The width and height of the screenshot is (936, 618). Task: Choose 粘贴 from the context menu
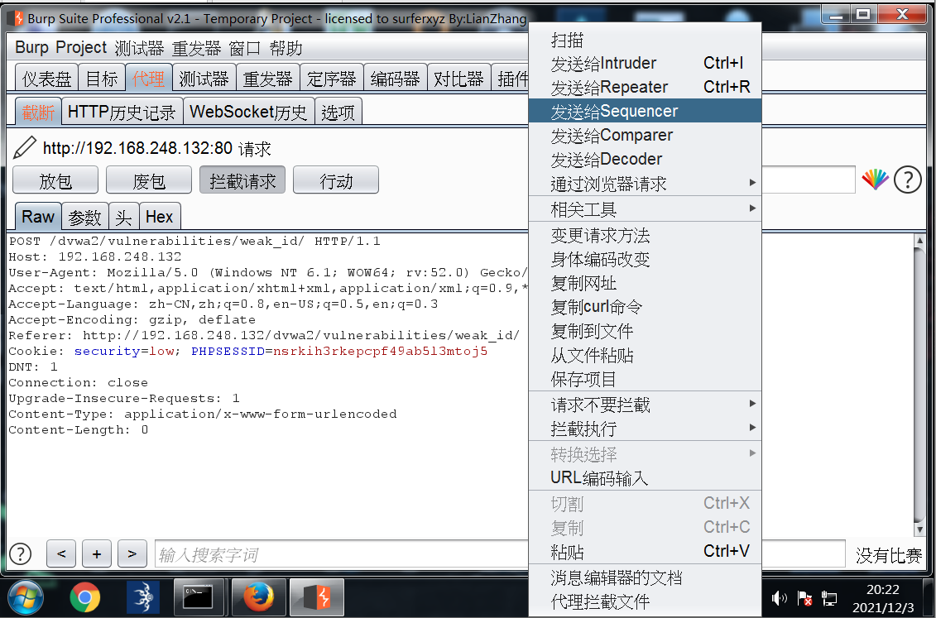tap(645, 551)
